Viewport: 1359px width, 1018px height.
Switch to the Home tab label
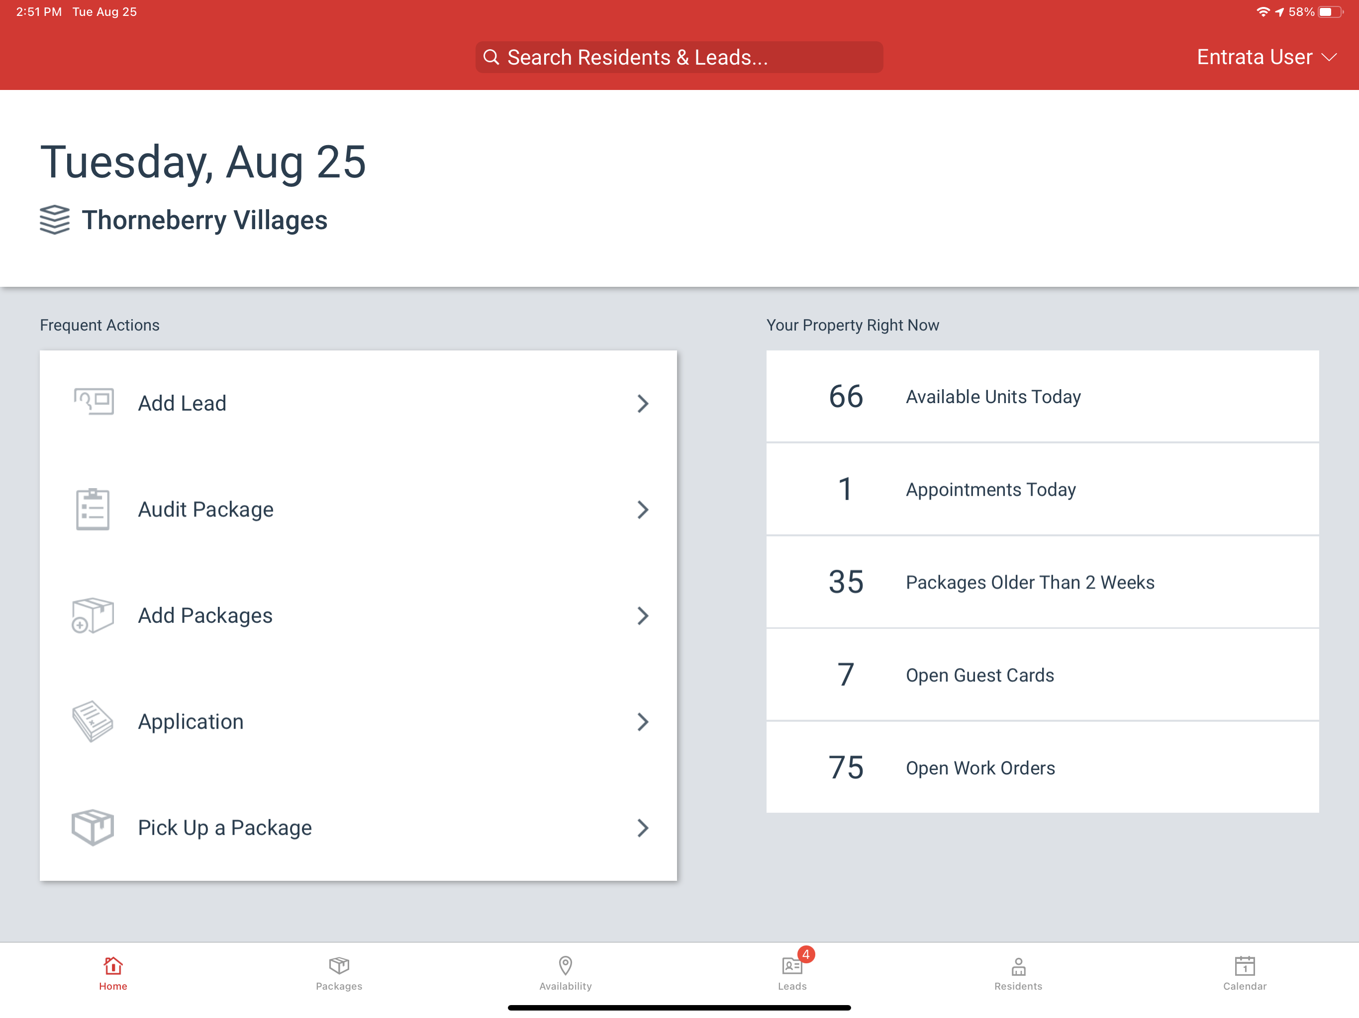click(x=113, y=986)
